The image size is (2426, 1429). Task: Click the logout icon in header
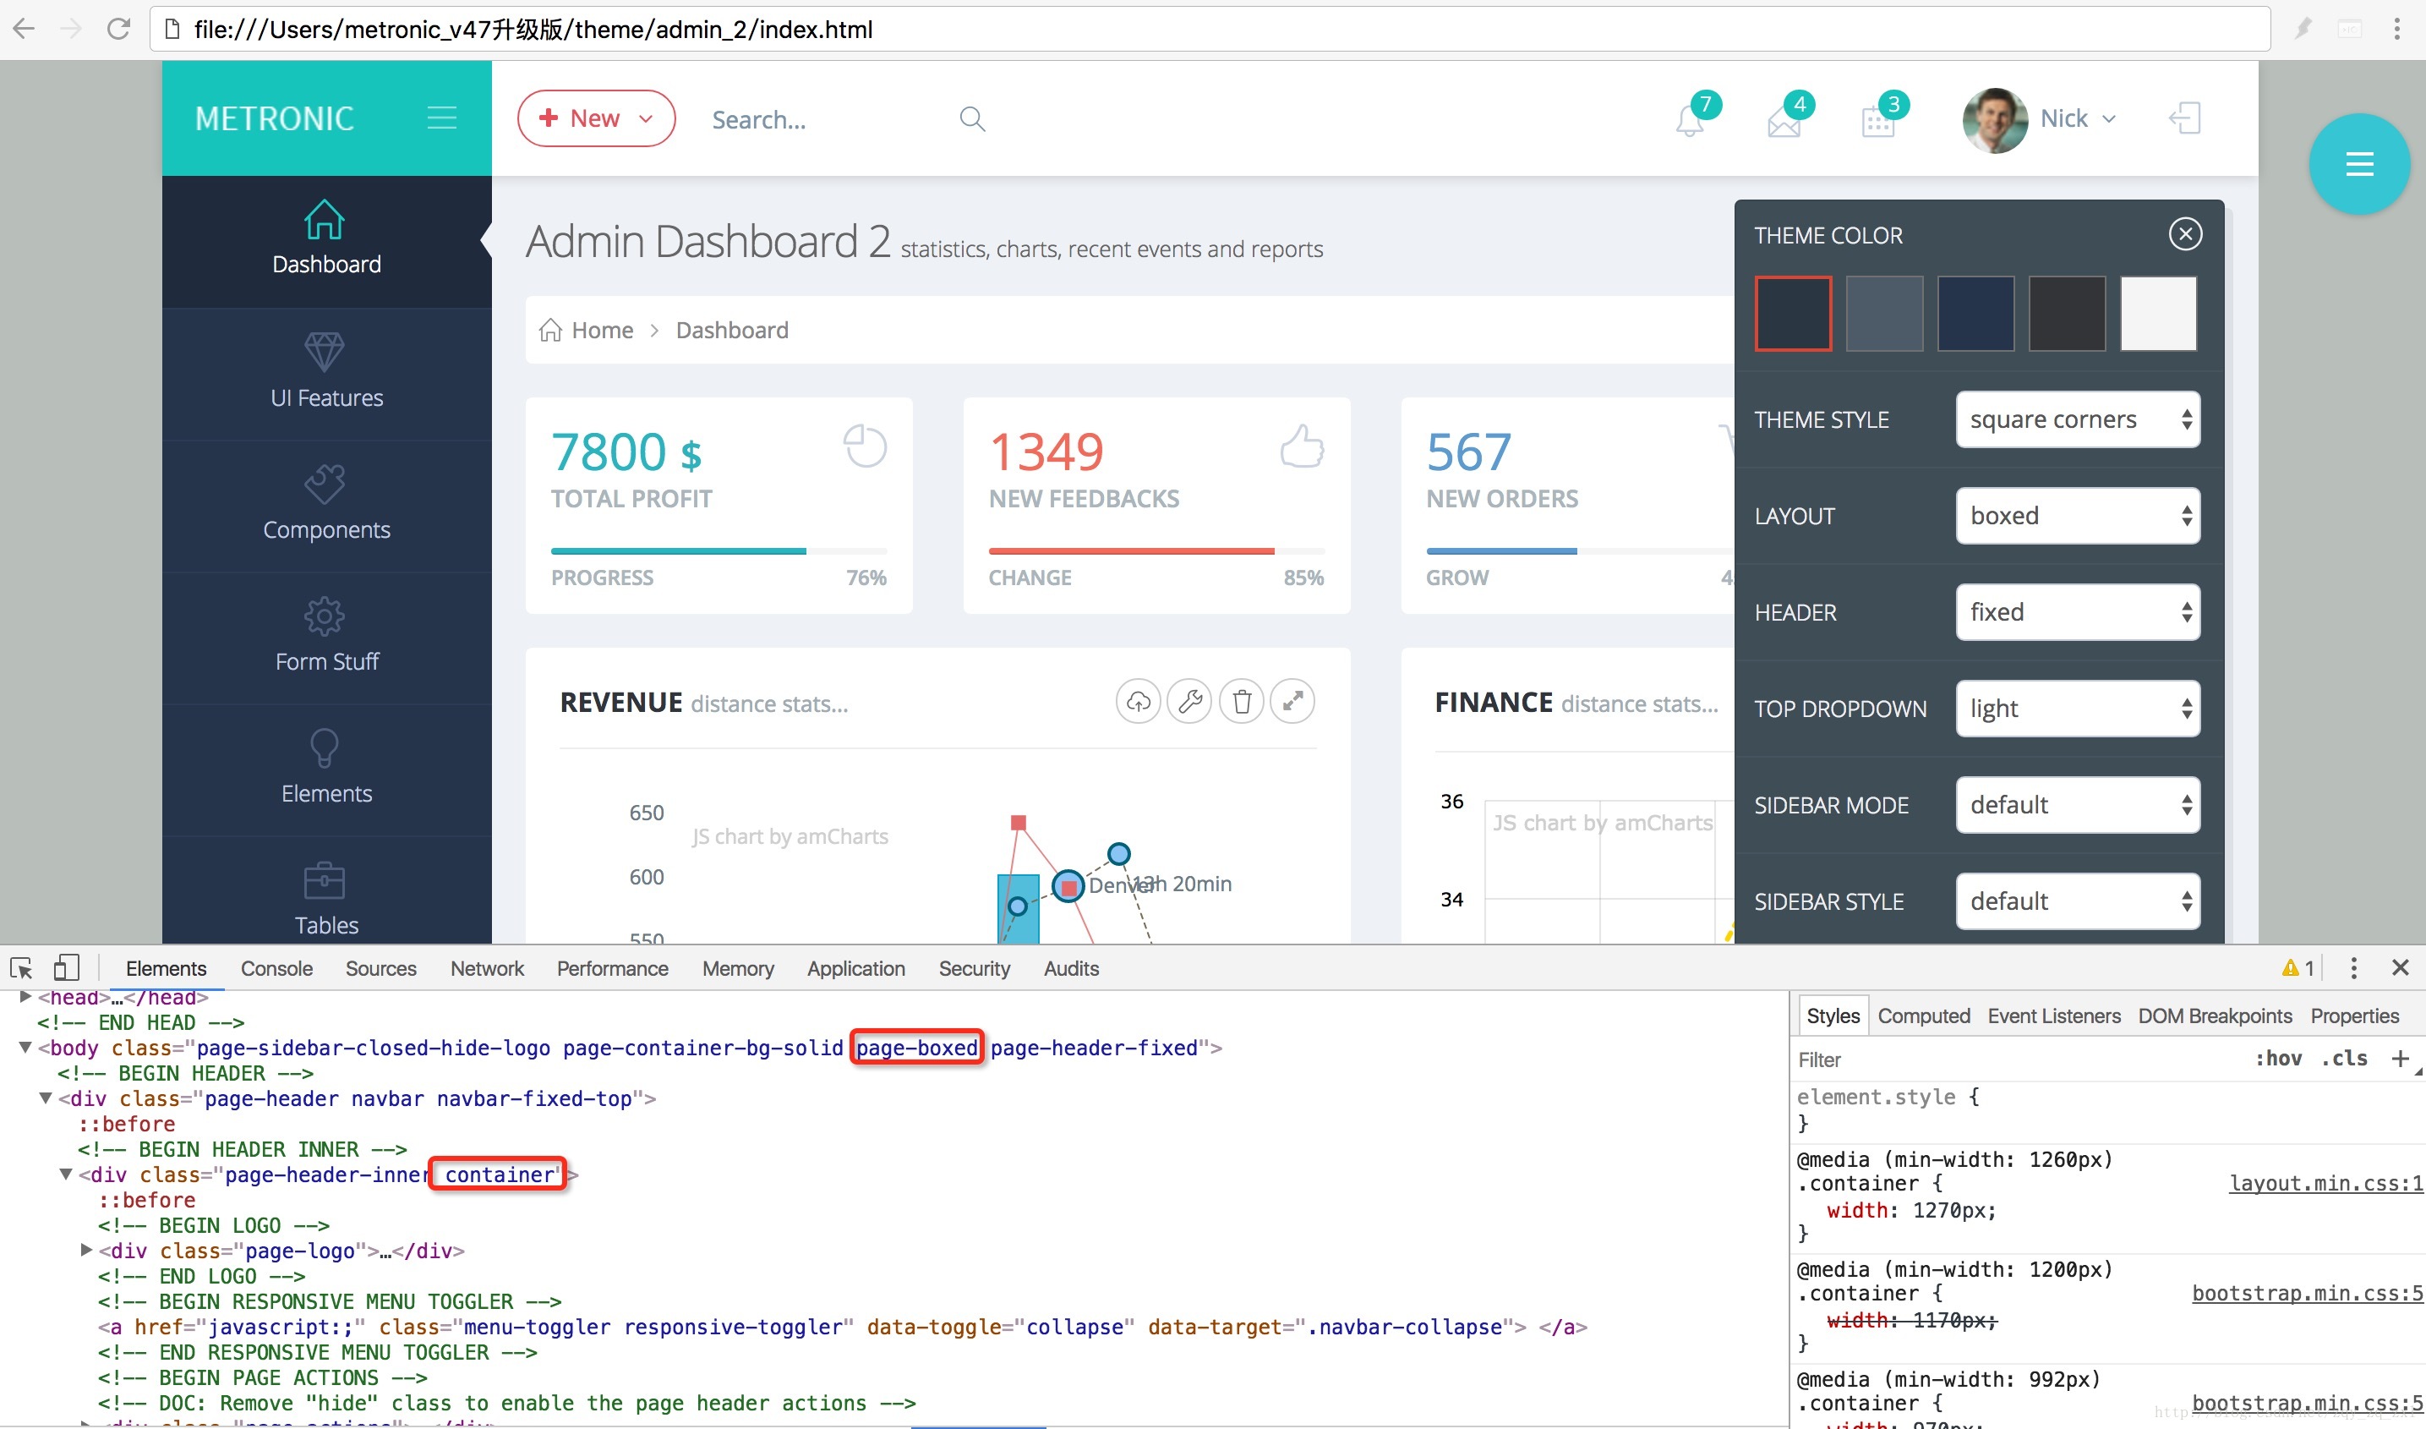click(x=2184, y=118)
